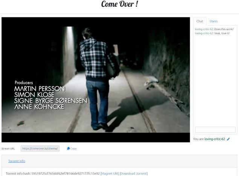Click username on 'Does this work?' message
Viewport: 239px width, 176px height.
204,29
